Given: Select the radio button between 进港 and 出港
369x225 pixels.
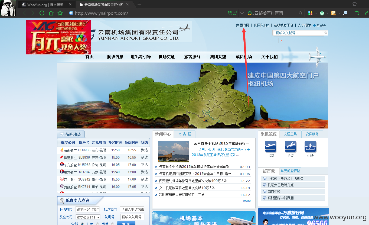Looking at the screenshot, I should [97, 224].
